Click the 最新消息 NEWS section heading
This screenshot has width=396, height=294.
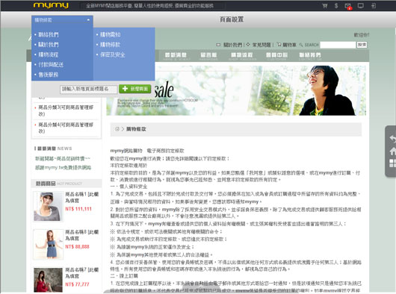[54, 148]
